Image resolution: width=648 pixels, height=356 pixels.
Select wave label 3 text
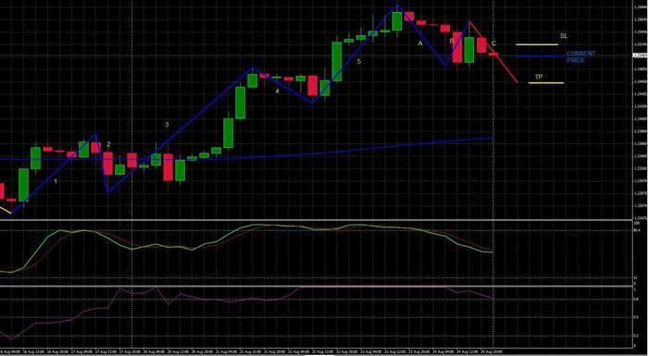tap(167, 124)
